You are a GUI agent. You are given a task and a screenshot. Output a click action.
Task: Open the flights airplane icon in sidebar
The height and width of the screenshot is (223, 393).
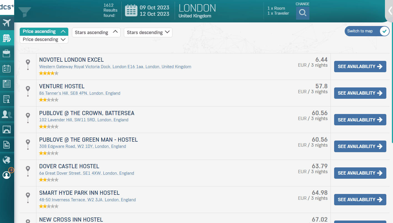7,23
